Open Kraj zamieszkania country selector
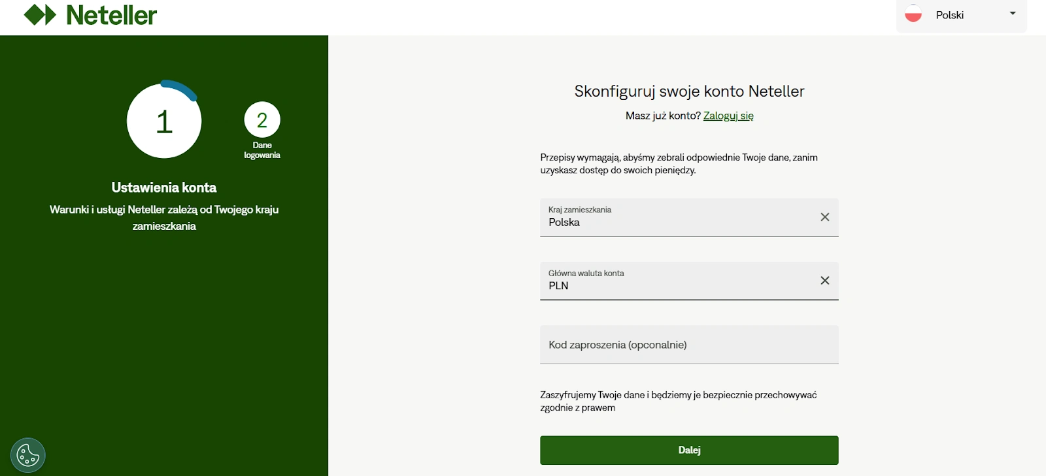The width and height of the screenshot is (1046, 476). coord(689,217)
